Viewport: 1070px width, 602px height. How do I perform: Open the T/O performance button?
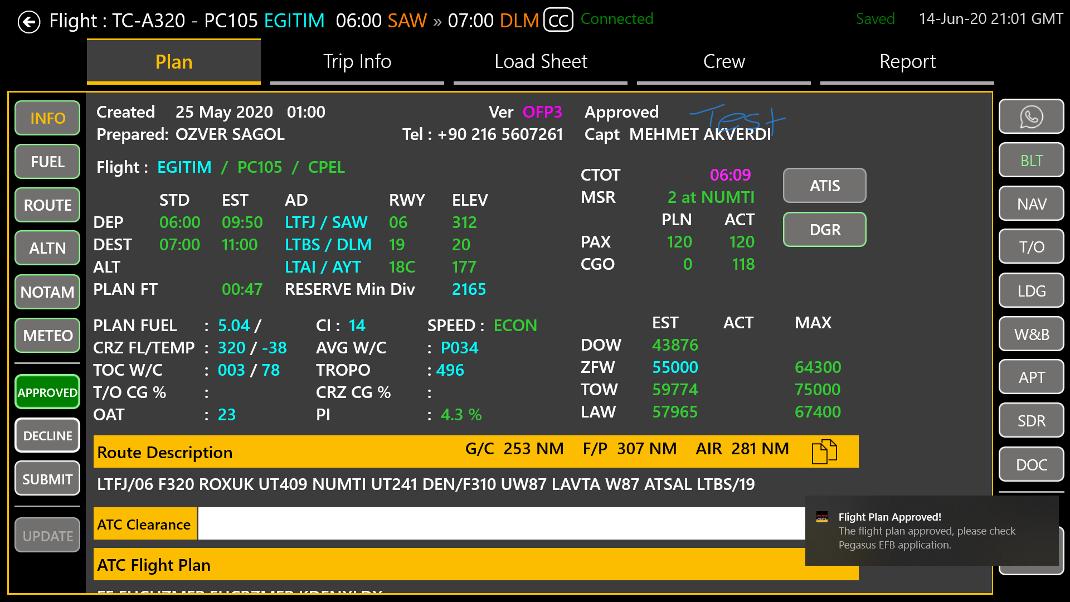(1031, 247)
